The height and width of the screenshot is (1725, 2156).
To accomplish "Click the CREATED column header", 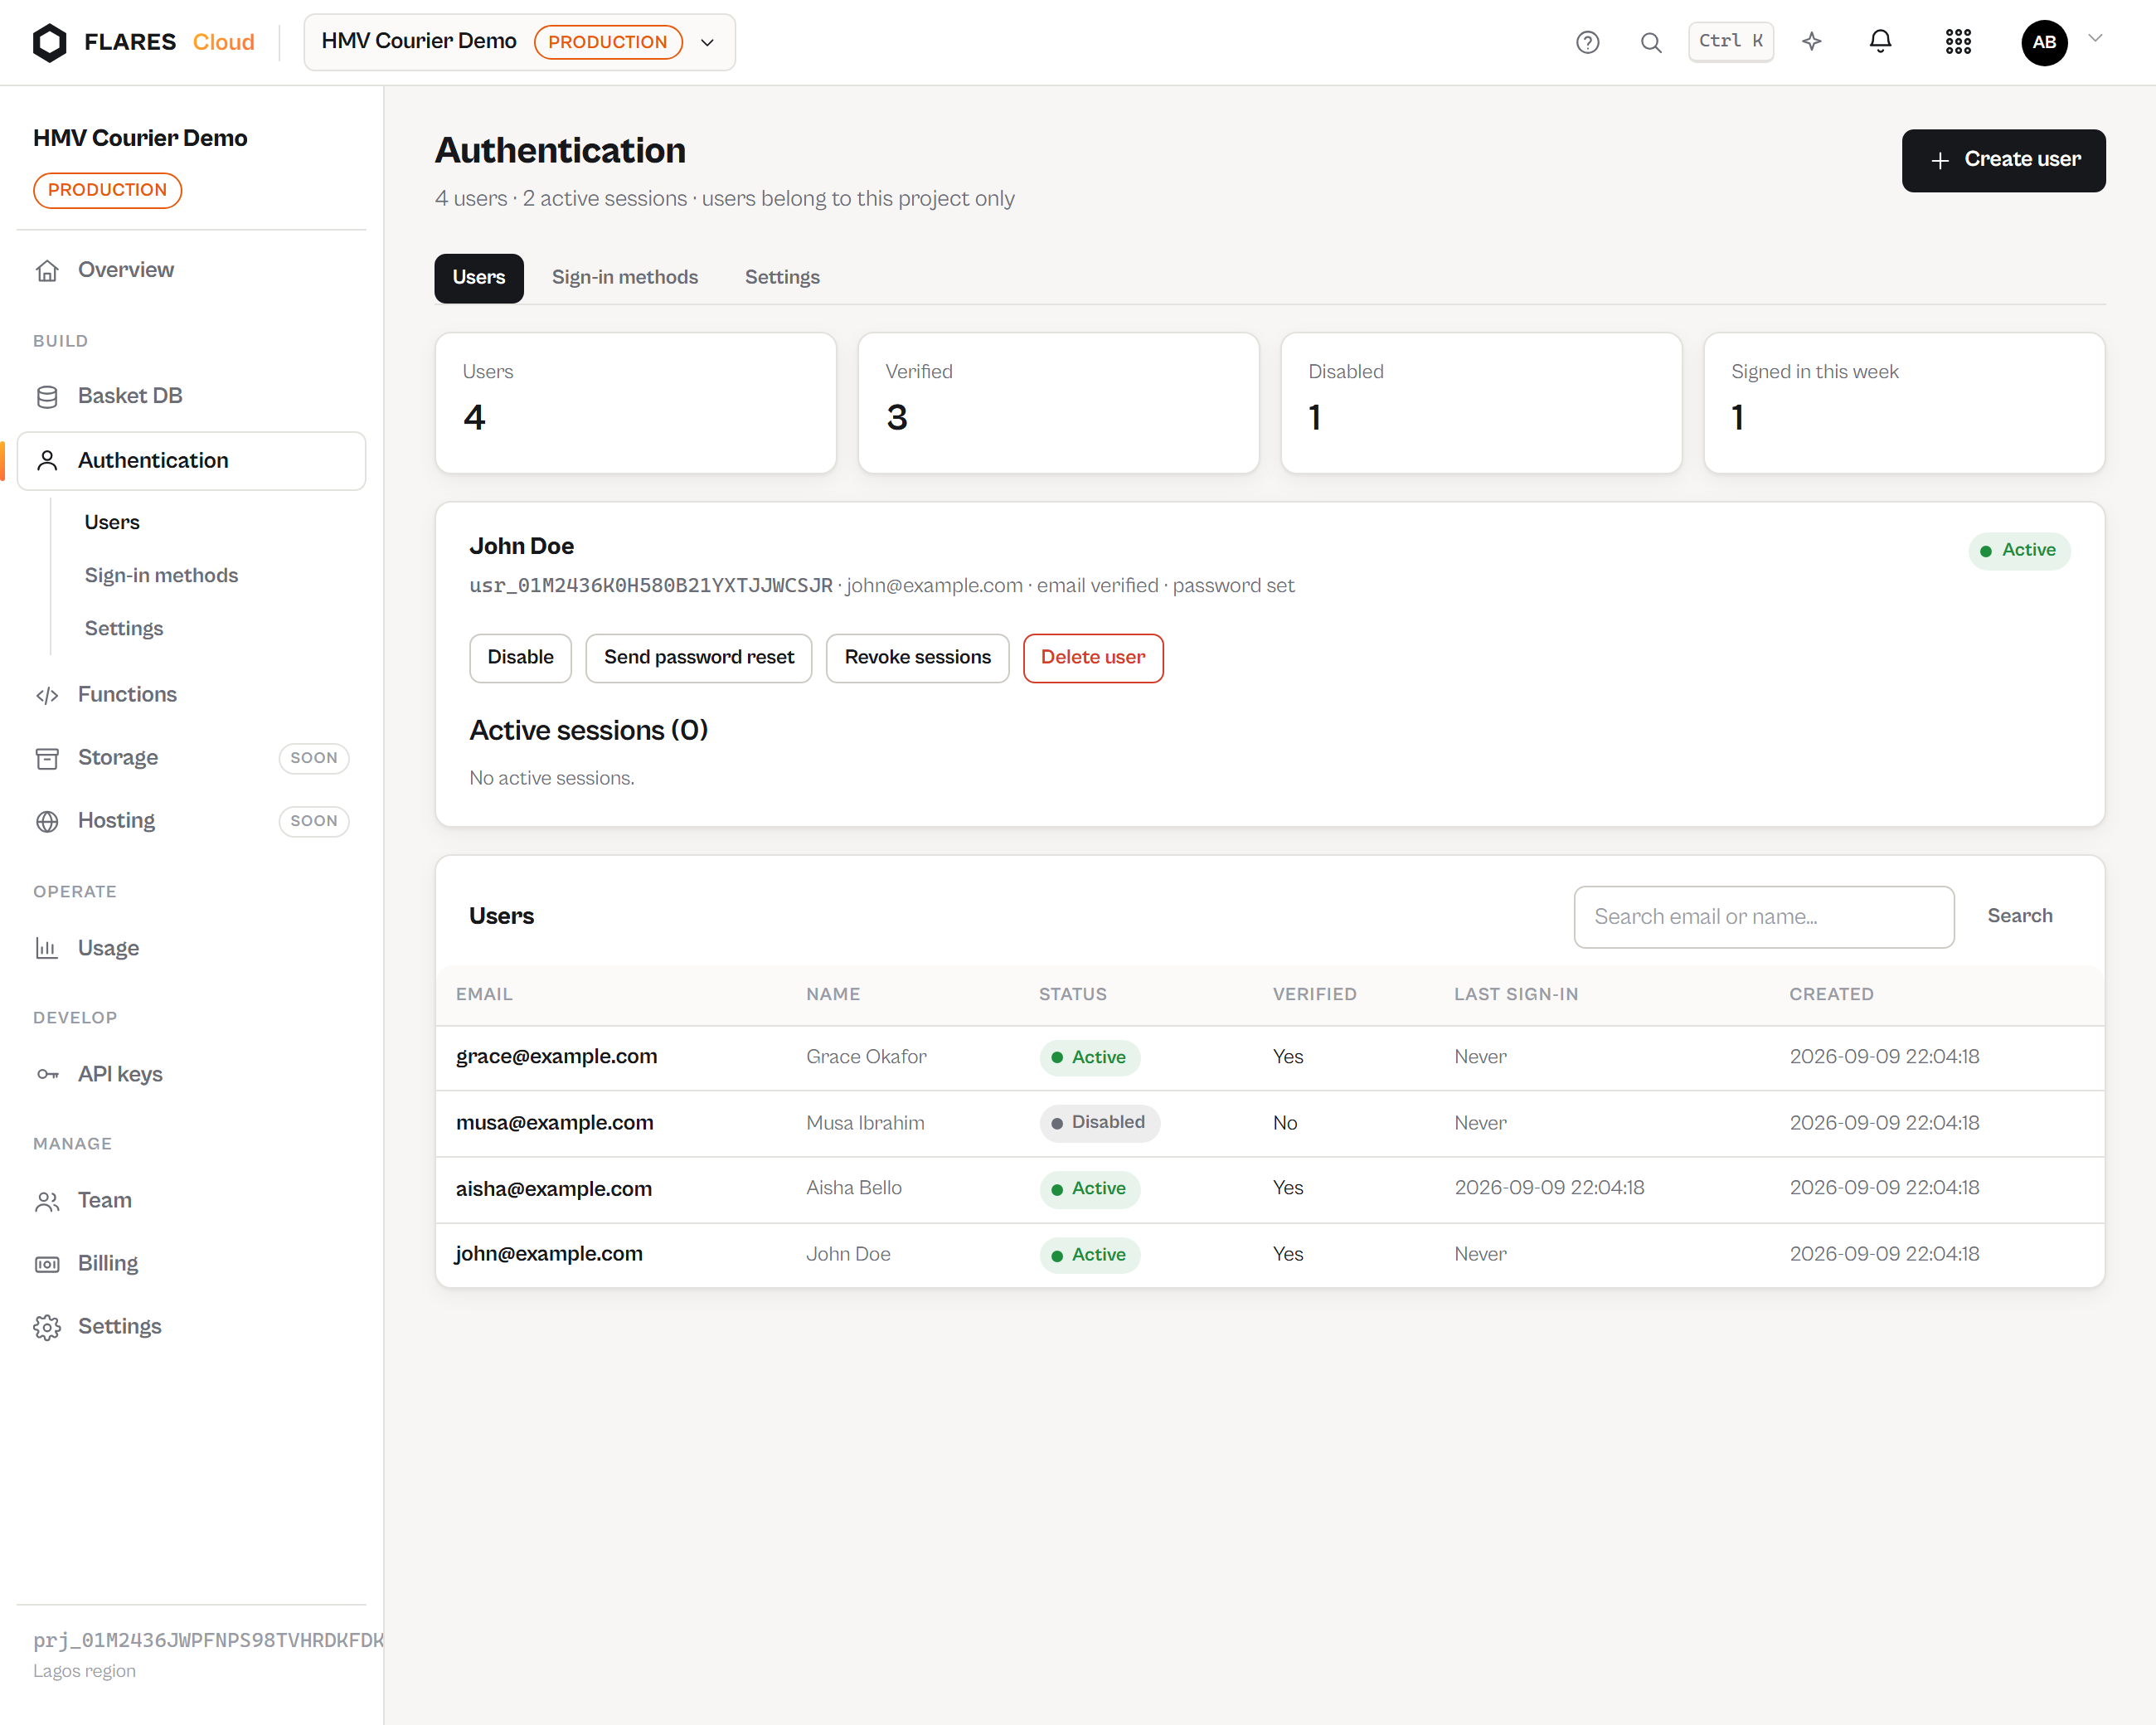I will (x=1830, y=994).
